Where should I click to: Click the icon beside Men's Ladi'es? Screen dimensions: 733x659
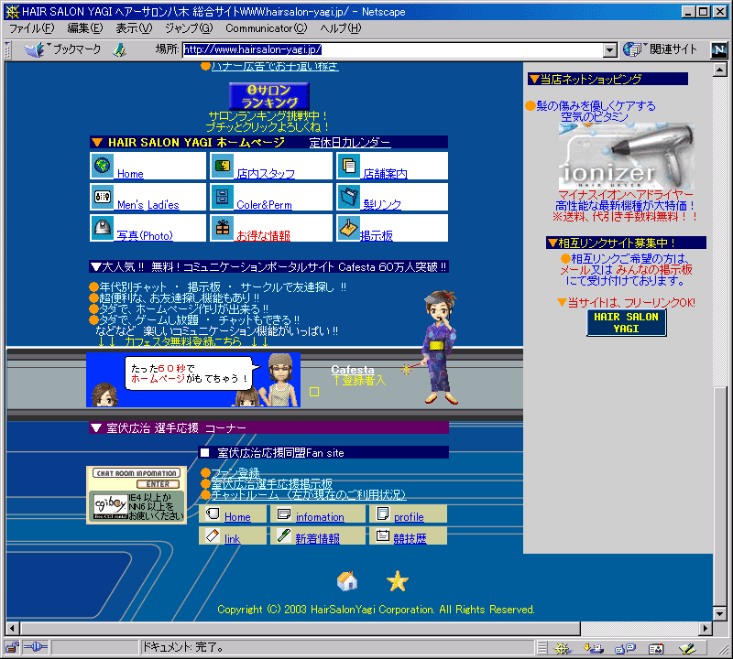pyautogui.click(x=102, y=197)
